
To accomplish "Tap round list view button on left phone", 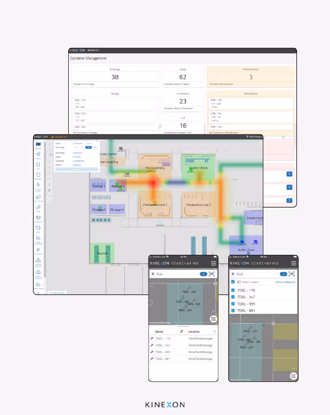I will (x=213, y=319).
